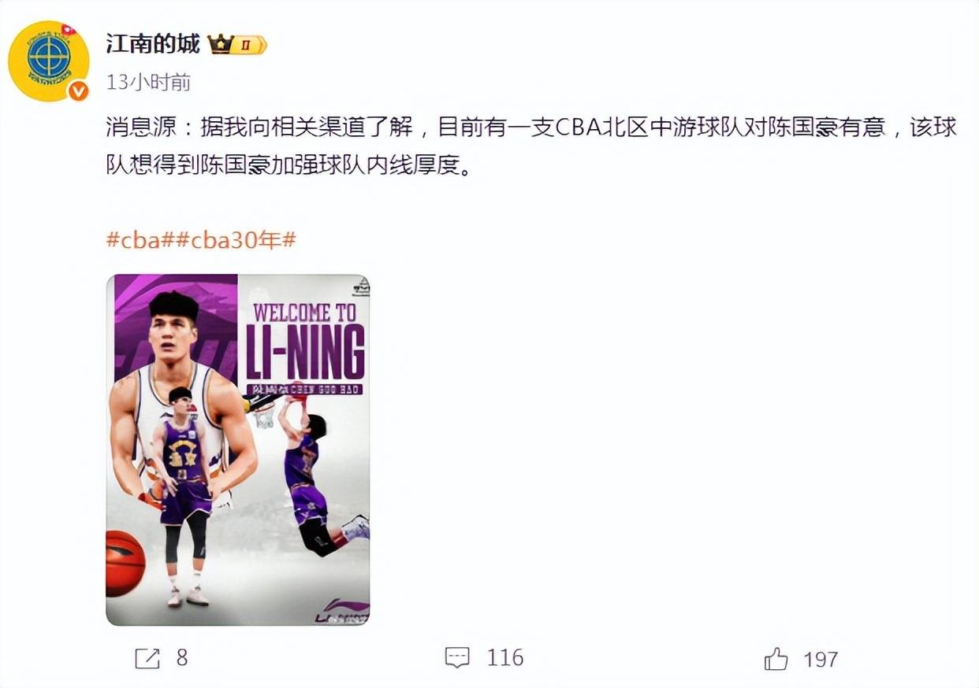Click the crown membership badge beside username
Screen dimensions: 979x688
point(238,45)
